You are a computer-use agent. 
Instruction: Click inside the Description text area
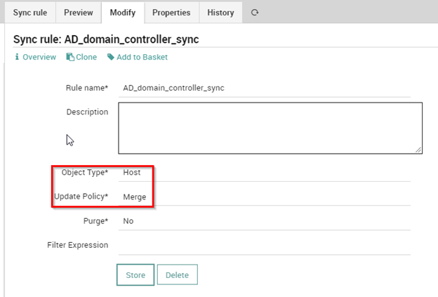[270, 128]
